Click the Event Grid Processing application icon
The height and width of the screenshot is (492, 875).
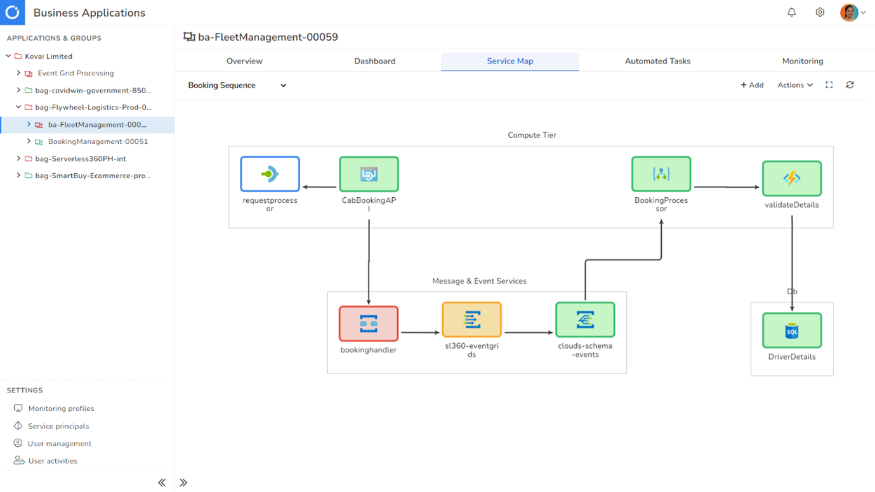coord(29,74)
